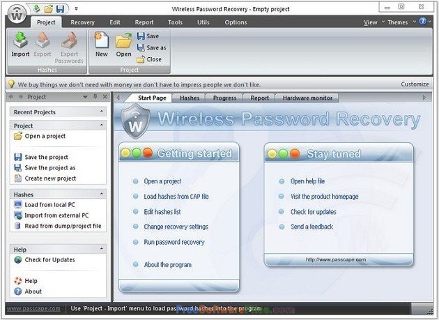The height and width of the screenshot is (320, 439).
Task: Click Open a project in side panel
Action: 40,136
